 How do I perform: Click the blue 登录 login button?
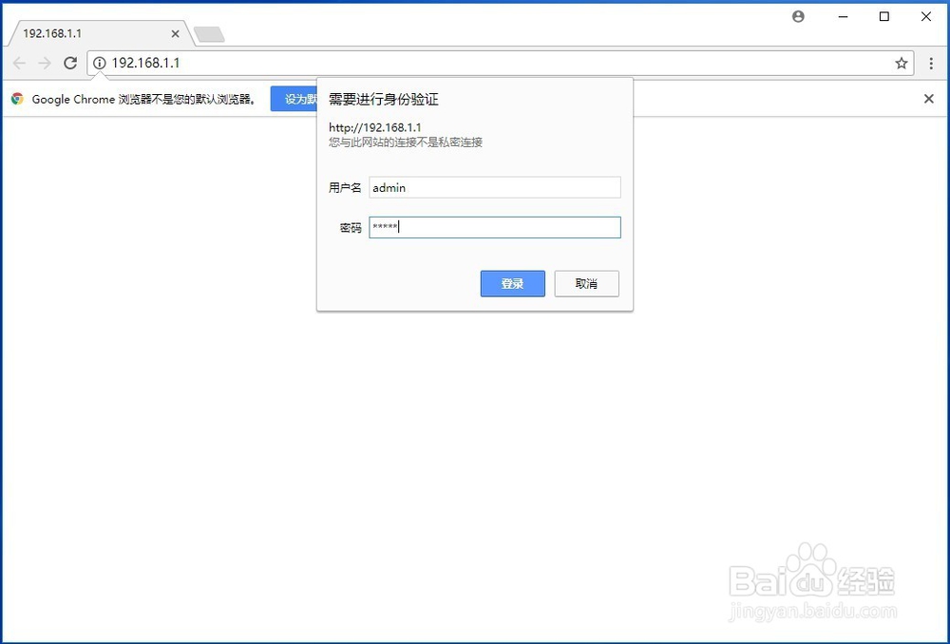point(513,283)
